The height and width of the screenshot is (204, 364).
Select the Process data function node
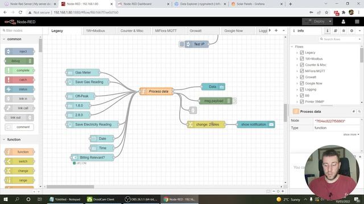(x=156, y=91)
